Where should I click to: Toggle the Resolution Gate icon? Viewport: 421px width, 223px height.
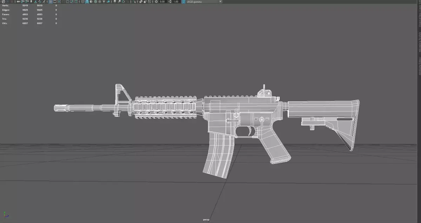point(59,2)
